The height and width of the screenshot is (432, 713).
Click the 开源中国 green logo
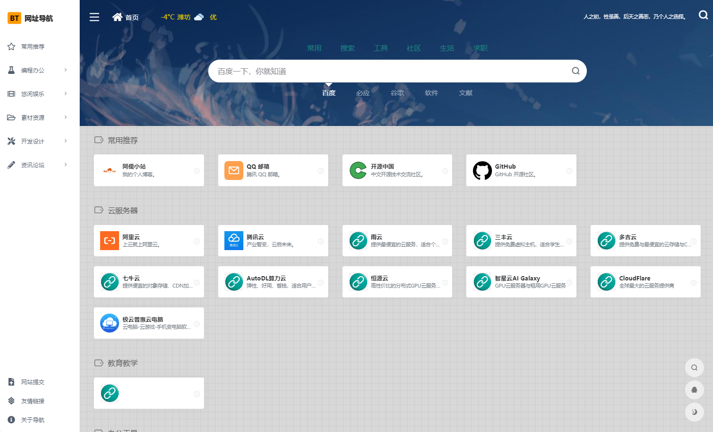point(358,171)
